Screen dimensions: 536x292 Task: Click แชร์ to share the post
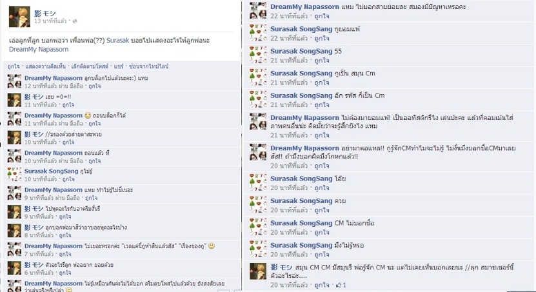[119, 66]
